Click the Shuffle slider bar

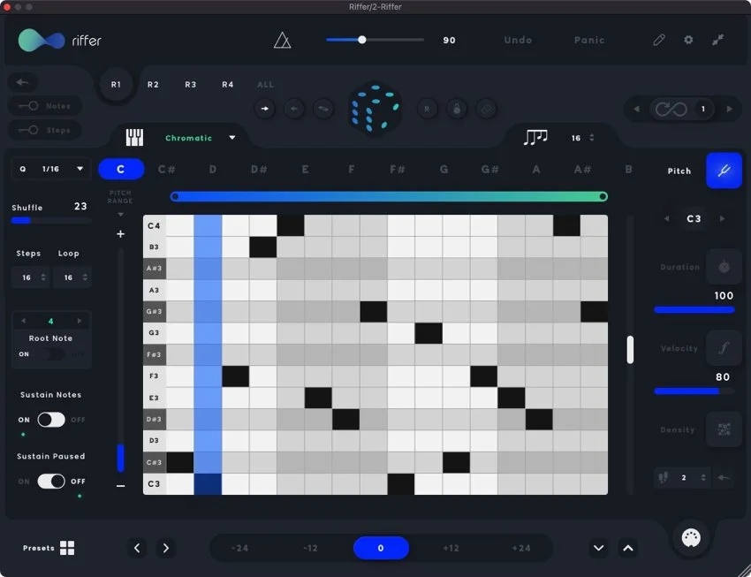(51, 220)
